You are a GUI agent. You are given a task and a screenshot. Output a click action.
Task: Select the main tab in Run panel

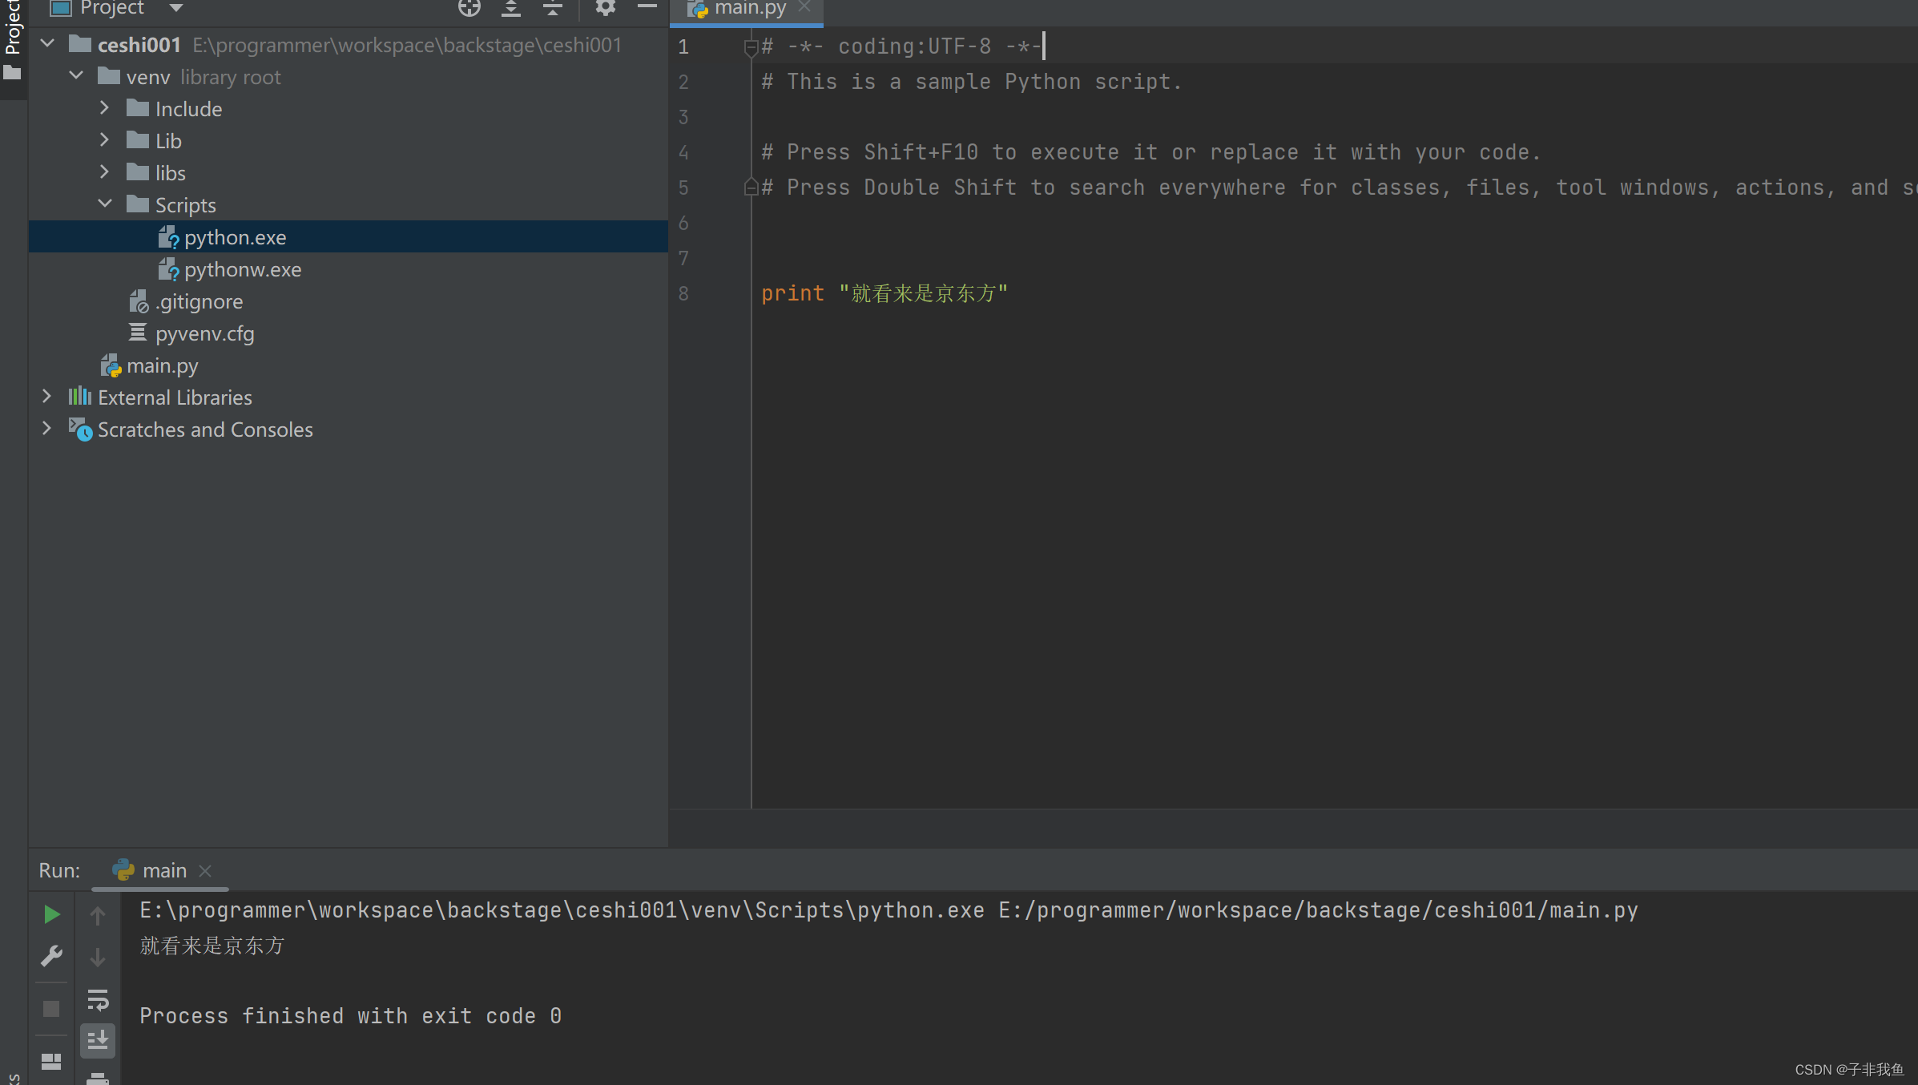[163, 870]
